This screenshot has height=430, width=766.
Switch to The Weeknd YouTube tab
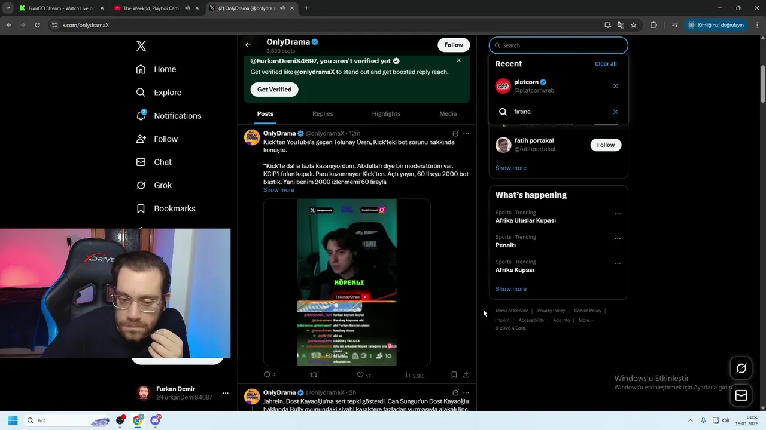coord(157,8)
